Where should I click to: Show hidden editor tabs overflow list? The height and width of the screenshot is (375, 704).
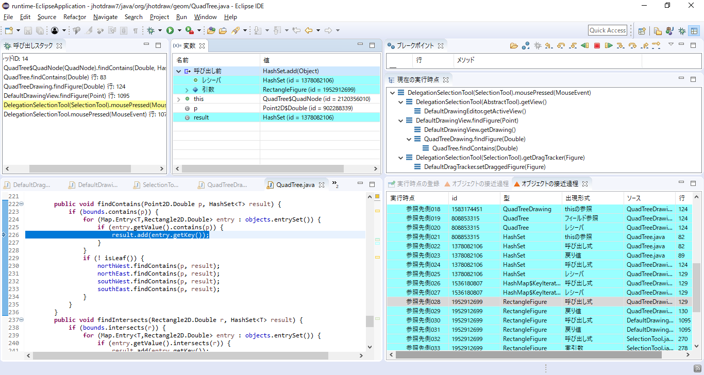(335, 184)
